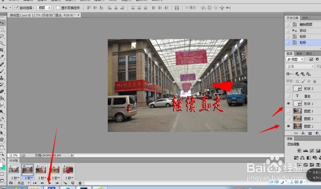
Task: Select the Lasso tool
Action: pyautogui.click(x=2, y=37)
